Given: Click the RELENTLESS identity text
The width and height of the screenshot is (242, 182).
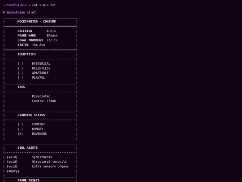Looking at the screenshot, I should (x=41, y=68).
